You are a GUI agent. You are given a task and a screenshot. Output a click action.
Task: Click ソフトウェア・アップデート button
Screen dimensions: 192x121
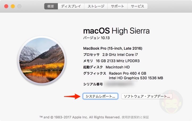point(147,96)
